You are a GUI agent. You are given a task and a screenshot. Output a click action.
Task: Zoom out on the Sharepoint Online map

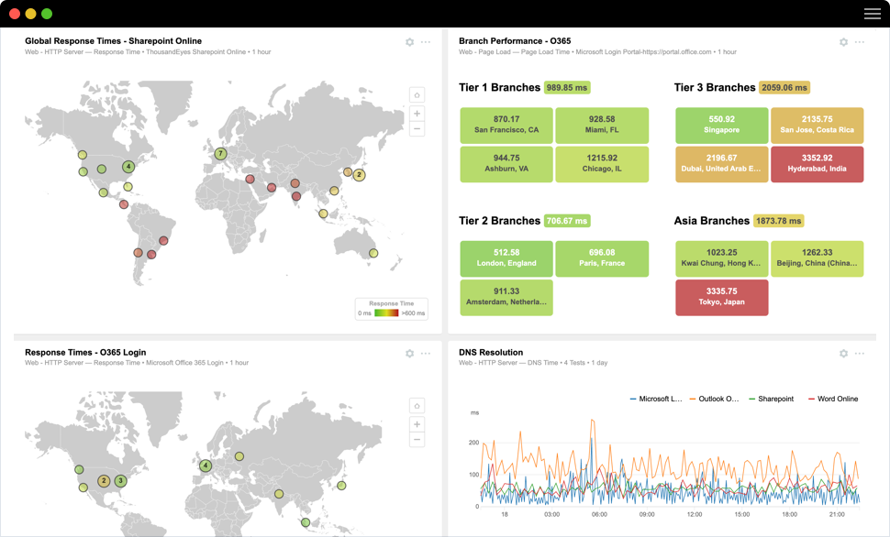click(x=417, y=129)
